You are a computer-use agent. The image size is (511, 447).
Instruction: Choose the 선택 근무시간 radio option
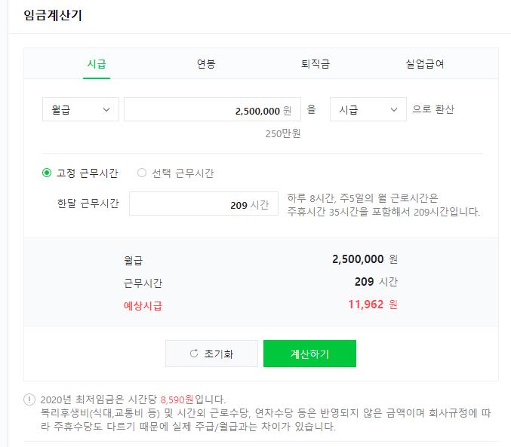pyautogui.click(x=142, y=173)
